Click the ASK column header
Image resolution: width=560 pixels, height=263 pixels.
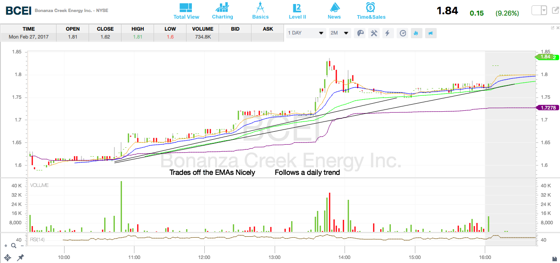268,29
